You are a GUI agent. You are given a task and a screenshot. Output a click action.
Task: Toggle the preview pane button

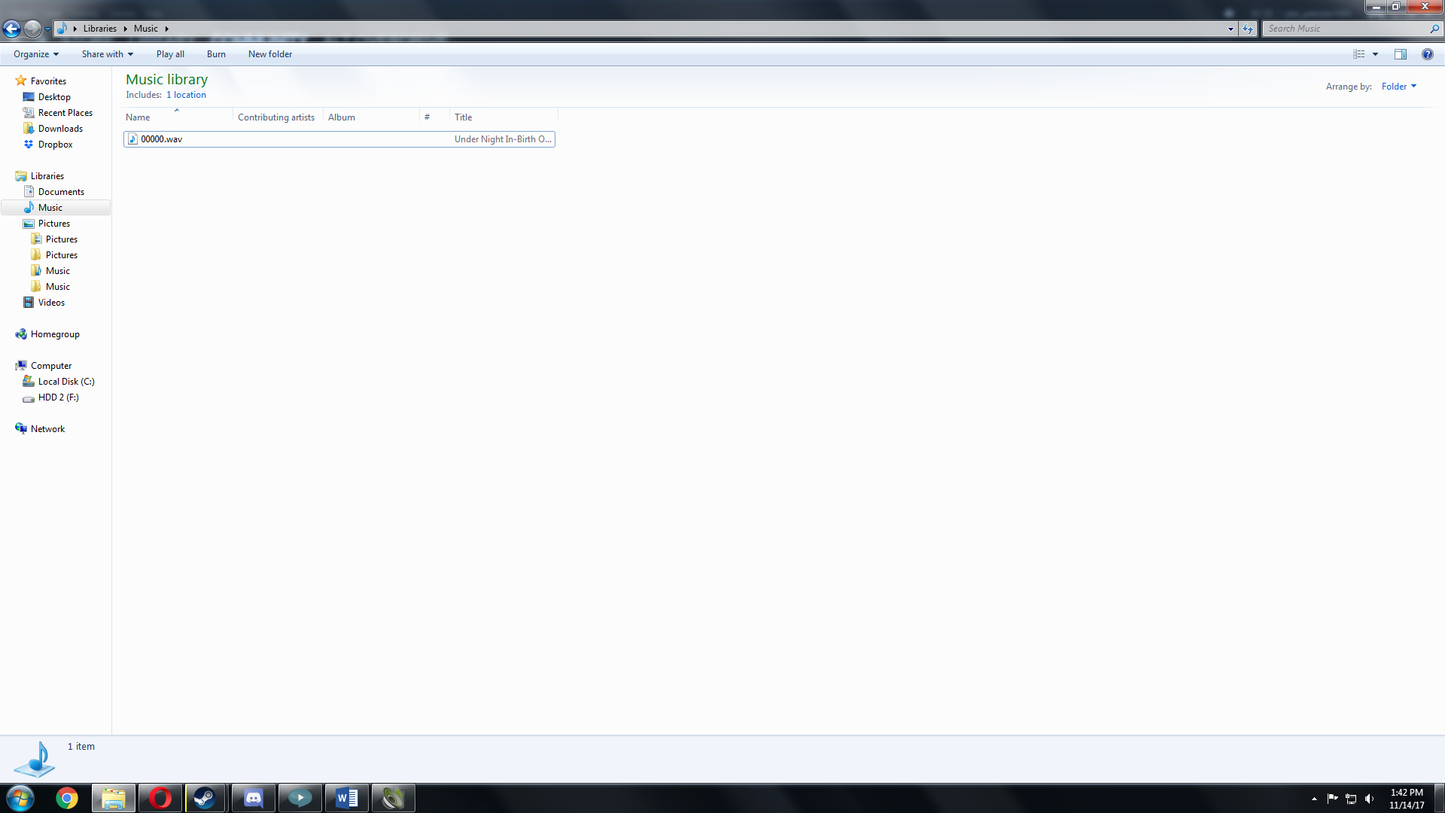pos(1400,54)
